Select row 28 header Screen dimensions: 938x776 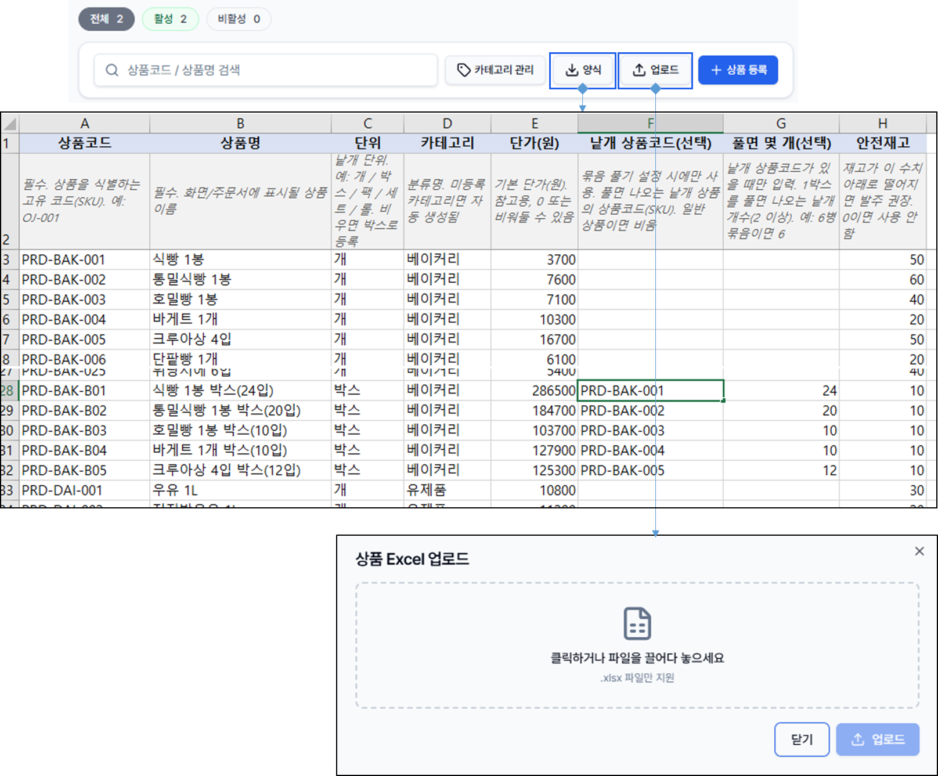10,391
